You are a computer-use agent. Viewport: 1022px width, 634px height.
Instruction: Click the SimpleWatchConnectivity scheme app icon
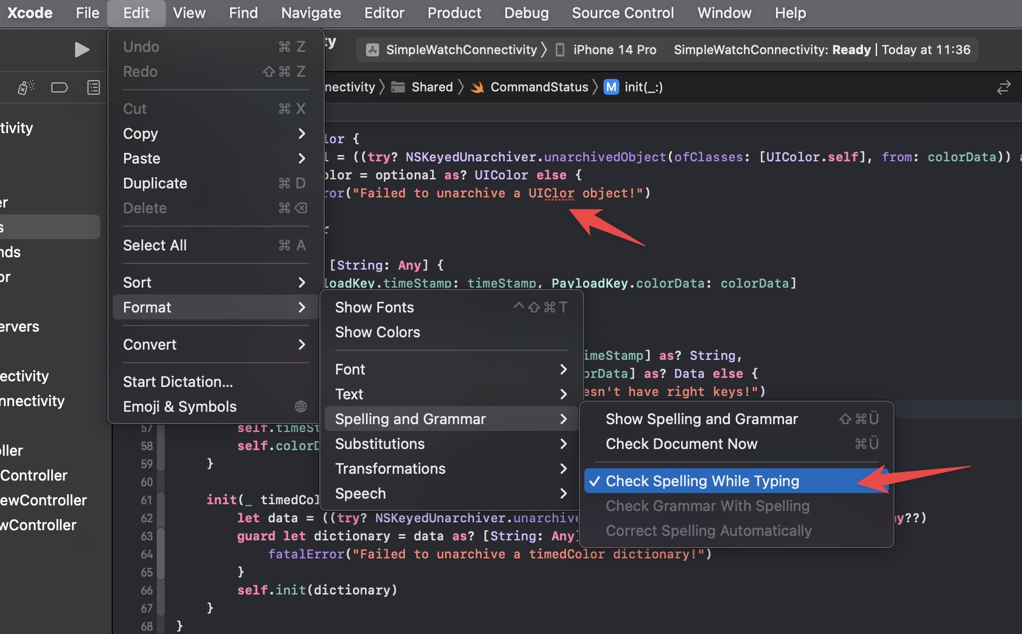(x=372, y=50)
